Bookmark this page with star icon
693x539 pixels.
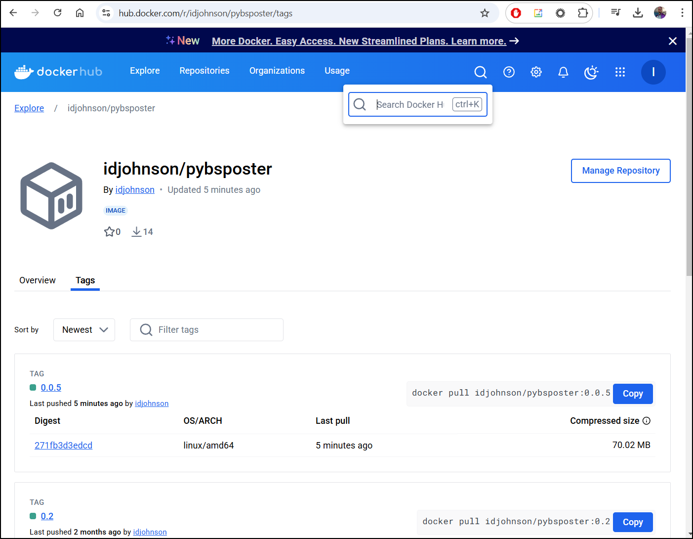(485, 13)
